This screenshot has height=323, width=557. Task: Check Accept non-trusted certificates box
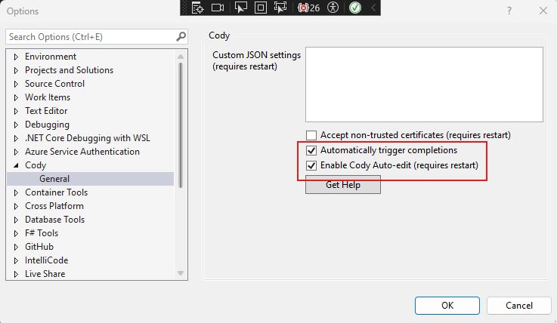point(311,135)
